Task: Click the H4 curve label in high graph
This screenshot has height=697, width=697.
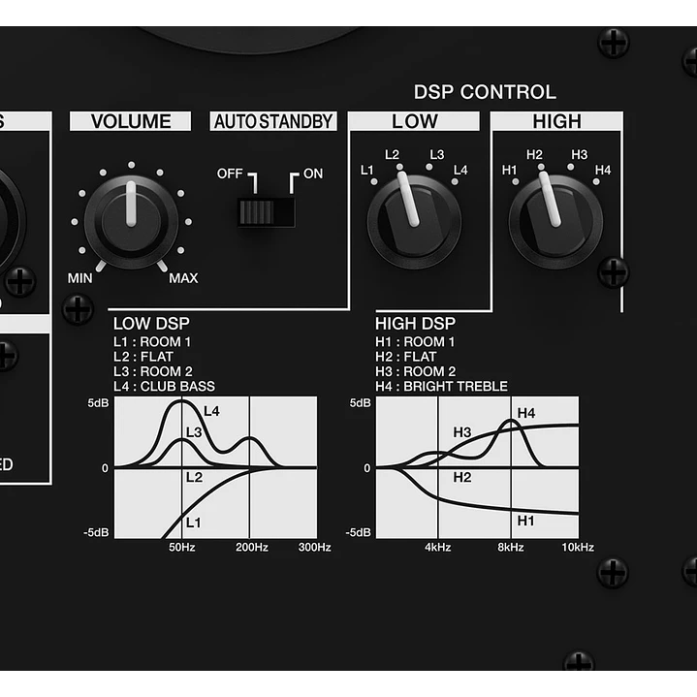Action: click(x=526, y=413)
